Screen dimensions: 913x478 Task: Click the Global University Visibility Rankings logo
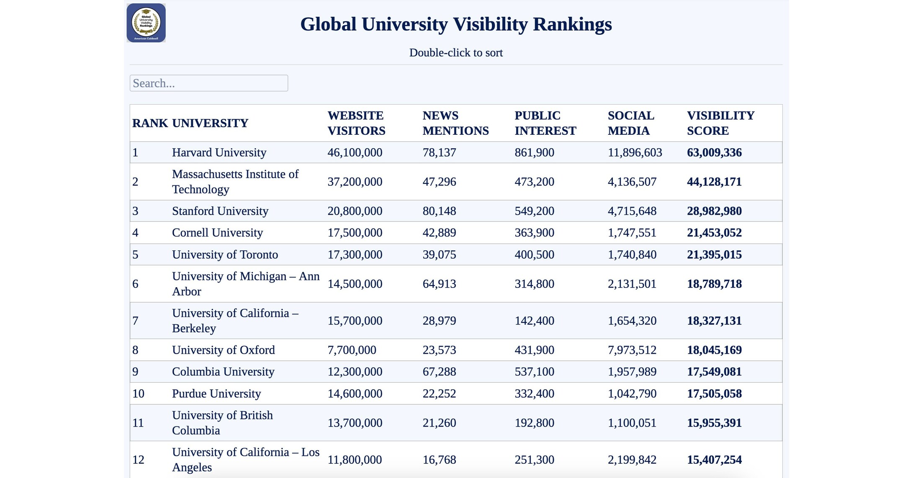[x=146, y=23]
